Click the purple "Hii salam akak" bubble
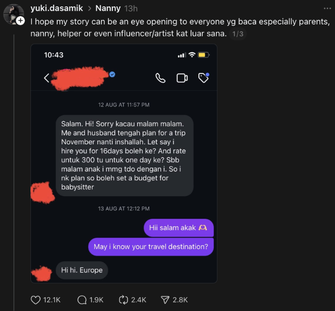Image resolution: width=335 pixels, height=311 pixels. [x=178, y=228]
